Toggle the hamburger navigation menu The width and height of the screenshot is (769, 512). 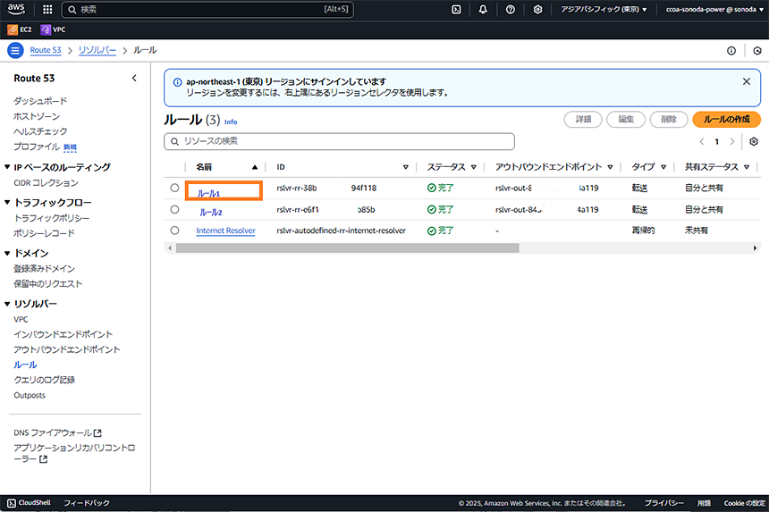coord(15,50)
